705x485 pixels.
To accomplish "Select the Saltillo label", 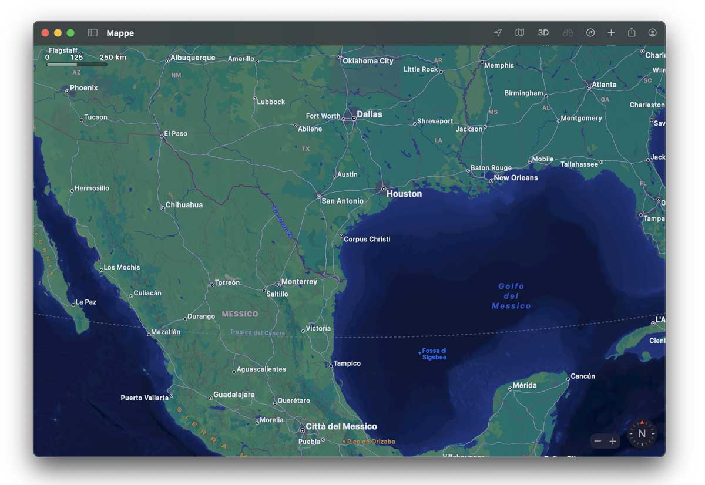I will (277, 294).
